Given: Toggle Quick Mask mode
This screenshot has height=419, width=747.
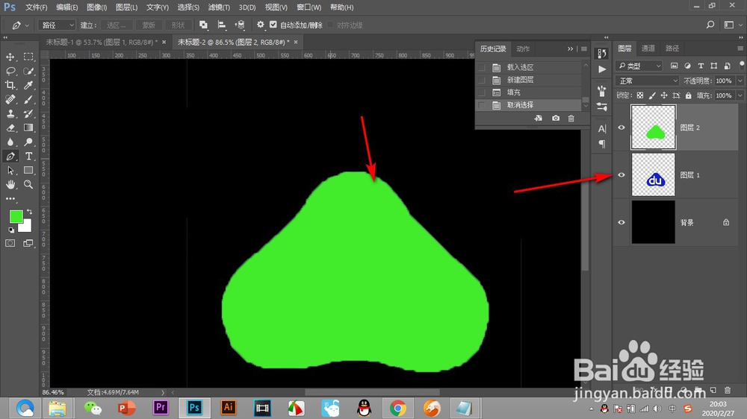Looking at the screenshot, I should click(10, 243).
